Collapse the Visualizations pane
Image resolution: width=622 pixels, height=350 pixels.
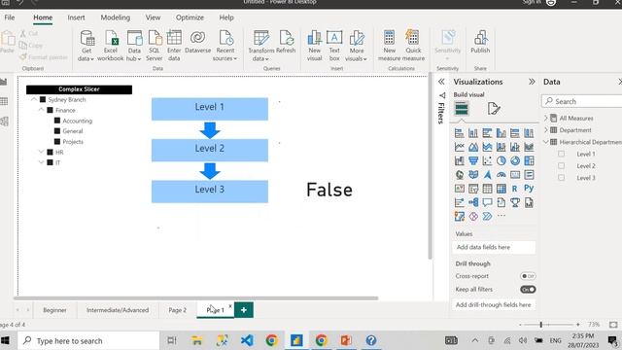[x=532, y=82]
